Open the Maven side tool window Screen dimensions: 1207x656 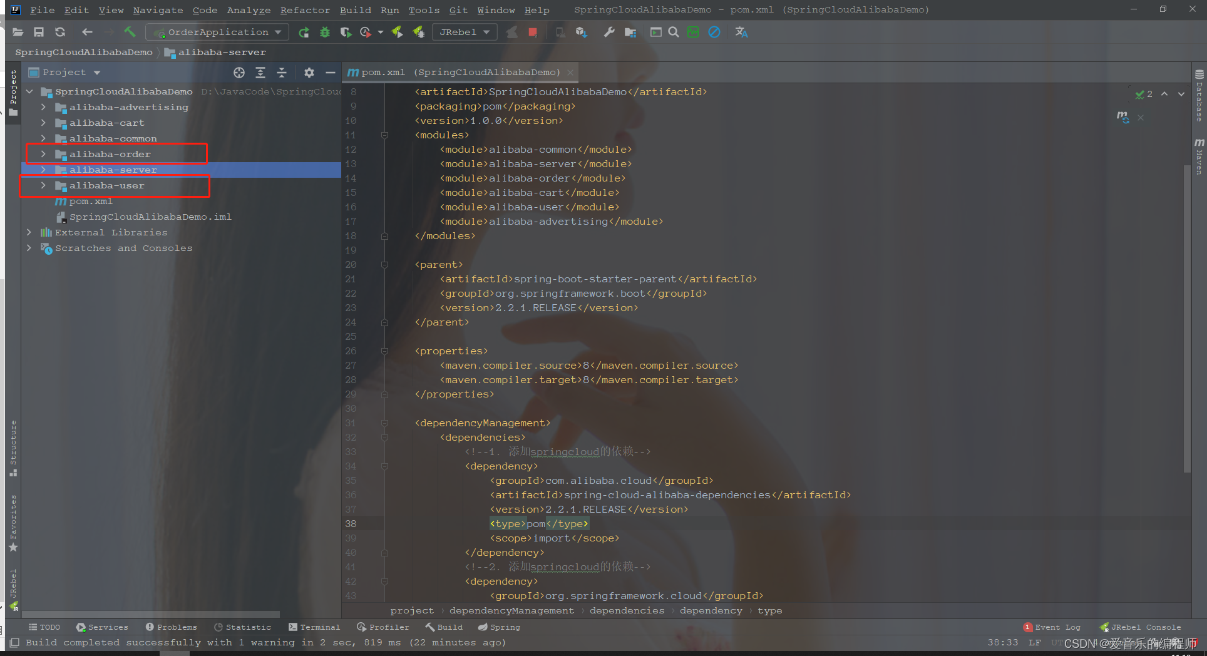pos(1199,156)
